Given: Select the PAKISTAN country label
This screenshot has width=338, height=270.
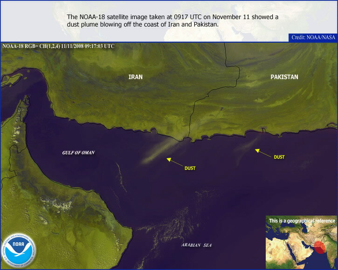Looking at the screenshot, I should (284, 77).
